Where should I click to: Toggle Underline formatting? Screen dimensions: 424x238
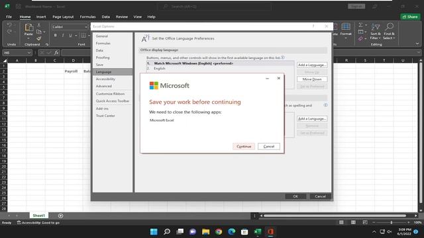click(70, 36)
